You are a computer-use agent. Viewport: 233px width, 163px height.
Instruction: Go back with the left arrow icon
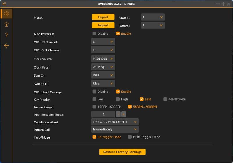(x=6, y=46)
